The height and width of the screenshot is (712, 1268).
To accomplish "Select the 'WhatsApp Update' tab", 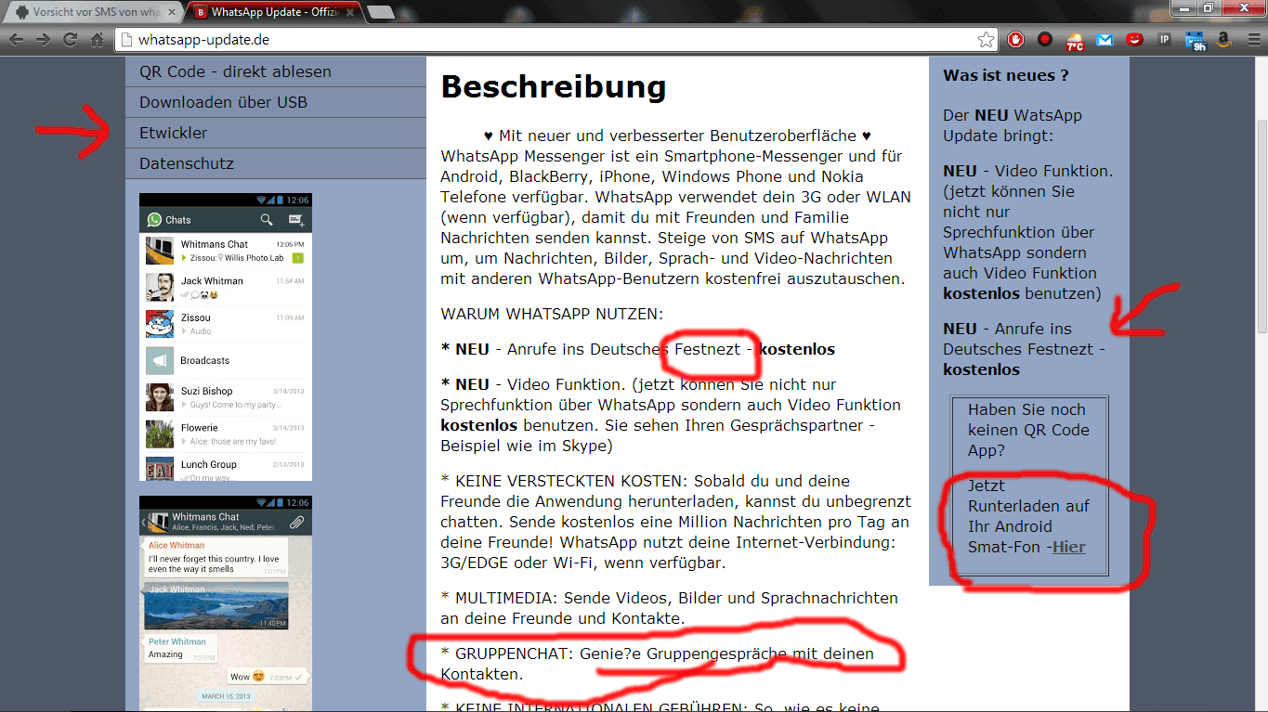I will pyautogui.click(x=275, y=12).
